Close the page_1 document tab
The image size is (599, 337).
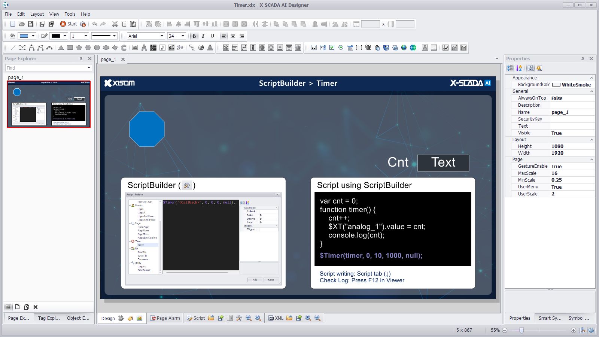(x=123, y=59)
